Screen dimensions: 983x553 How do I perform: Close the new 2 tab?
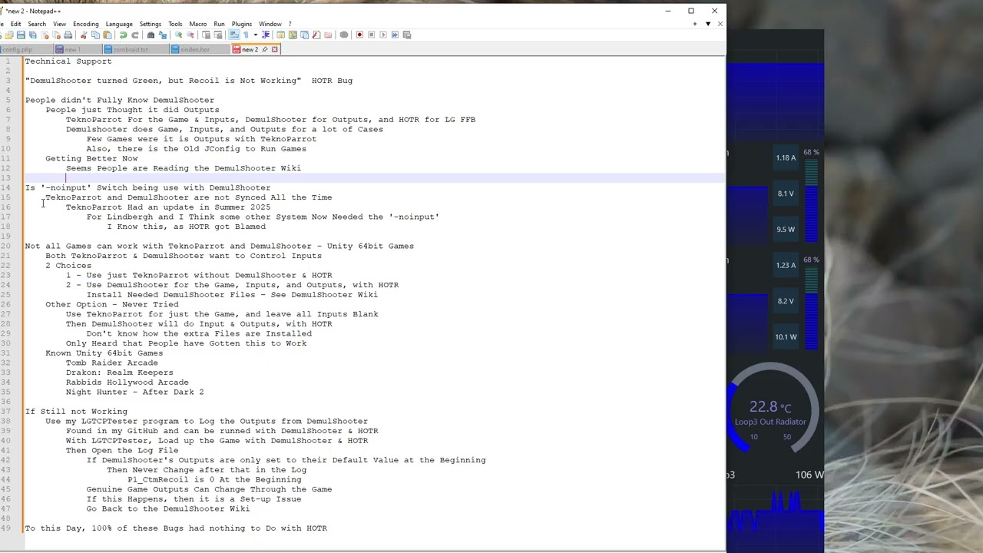coord(274,49)
